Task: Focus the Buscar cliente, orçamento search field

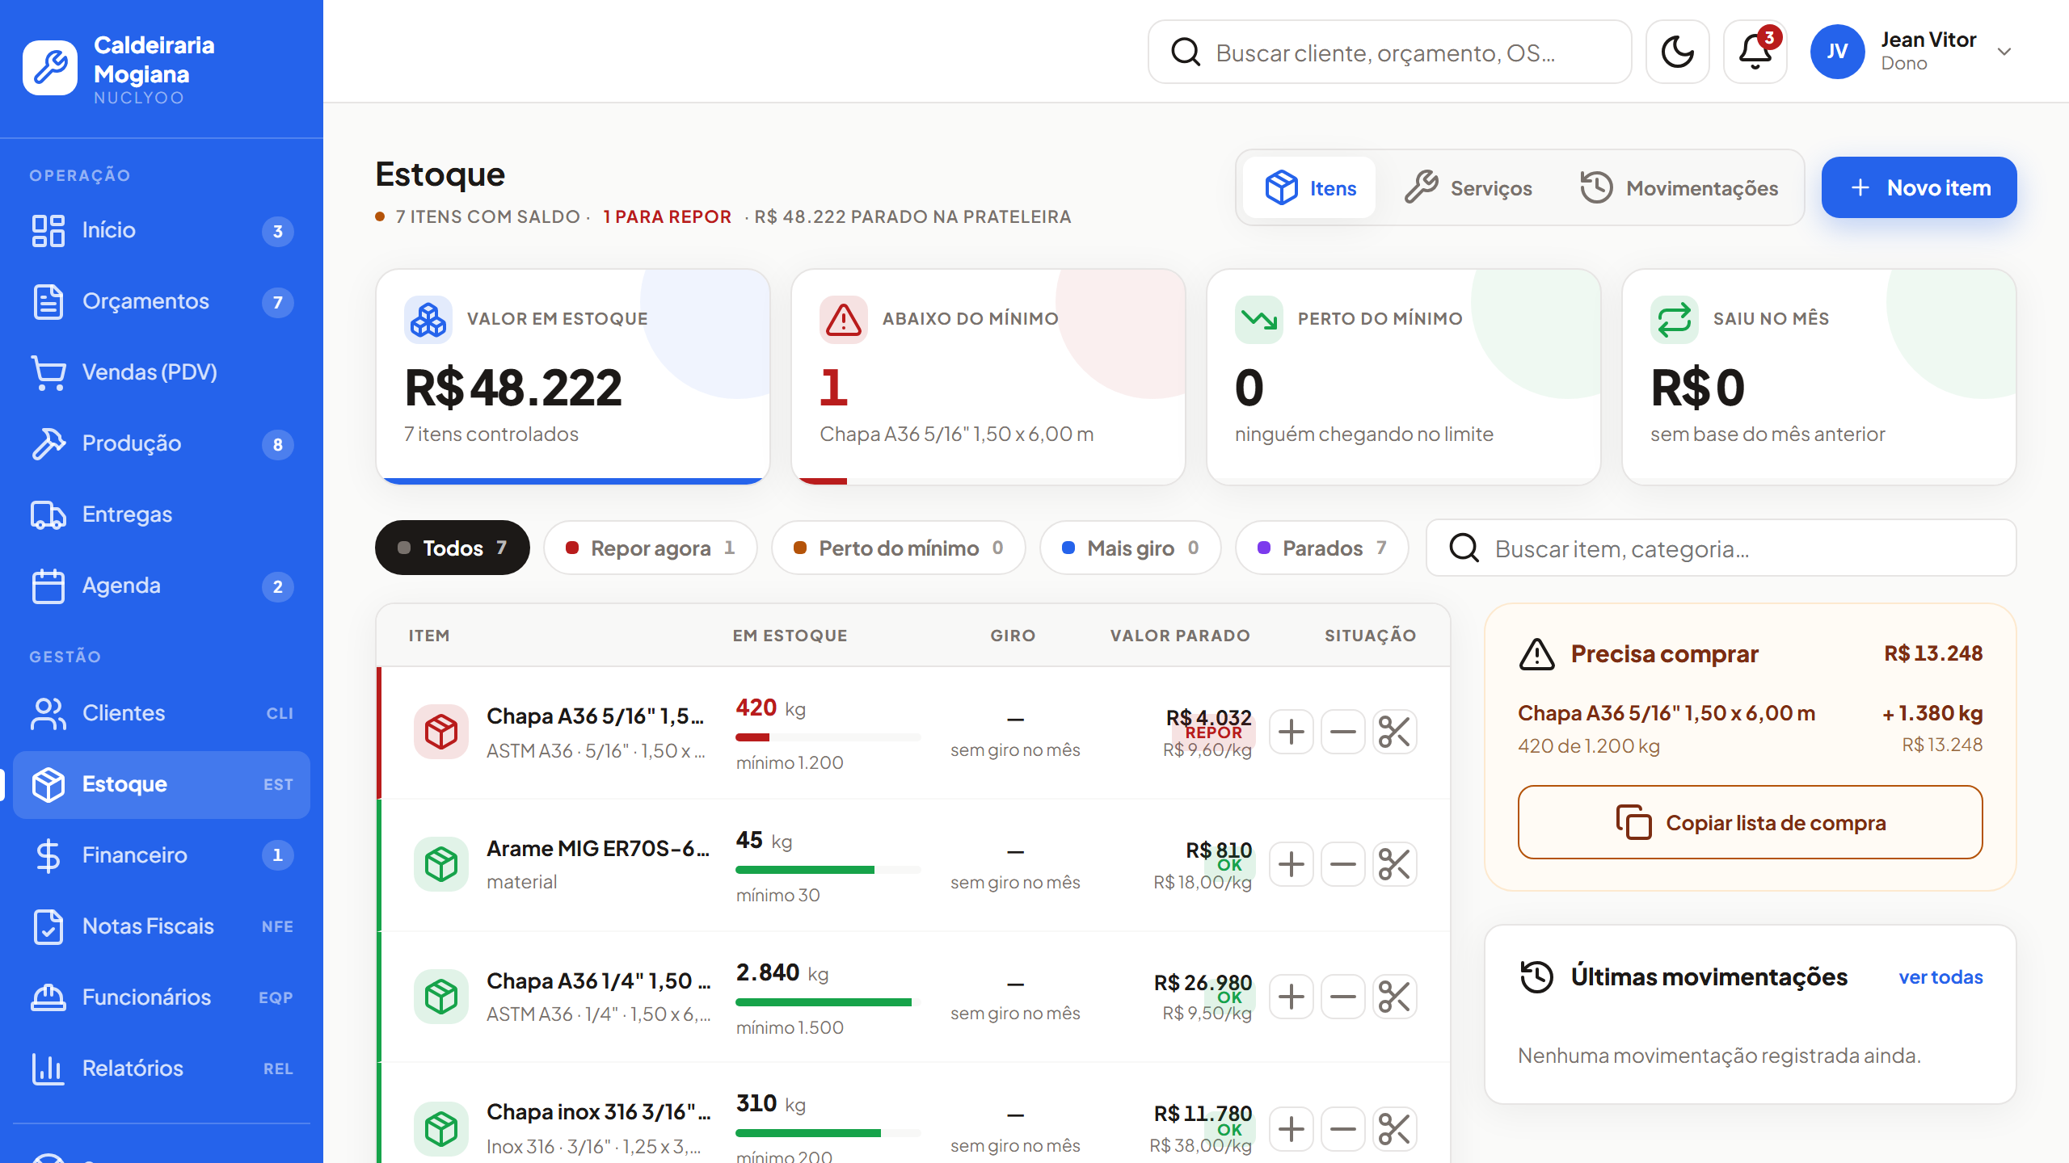Action: tap(1389, 52)
